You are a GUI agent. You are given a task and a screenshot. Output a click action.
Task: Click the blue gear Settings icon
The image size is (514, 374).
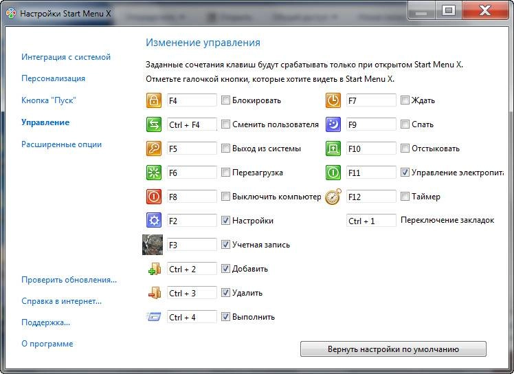tap(154, 221)
